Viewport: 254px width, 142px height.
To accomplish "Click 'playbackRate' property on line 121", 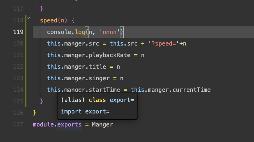I will coord(110,55).
